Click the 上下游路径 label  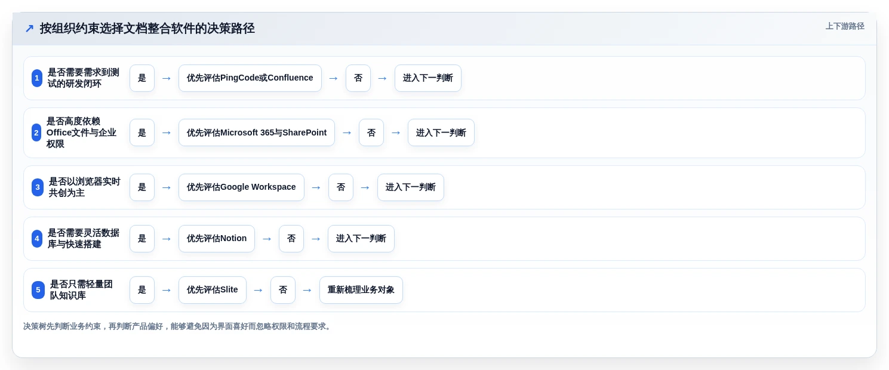click(845, 26)
